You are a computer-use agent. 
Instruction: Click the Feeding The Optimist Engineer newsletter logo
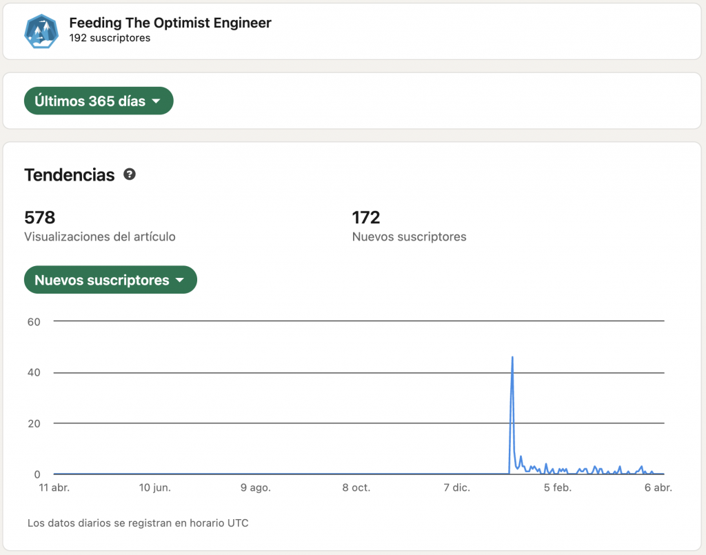click(41, 31)
